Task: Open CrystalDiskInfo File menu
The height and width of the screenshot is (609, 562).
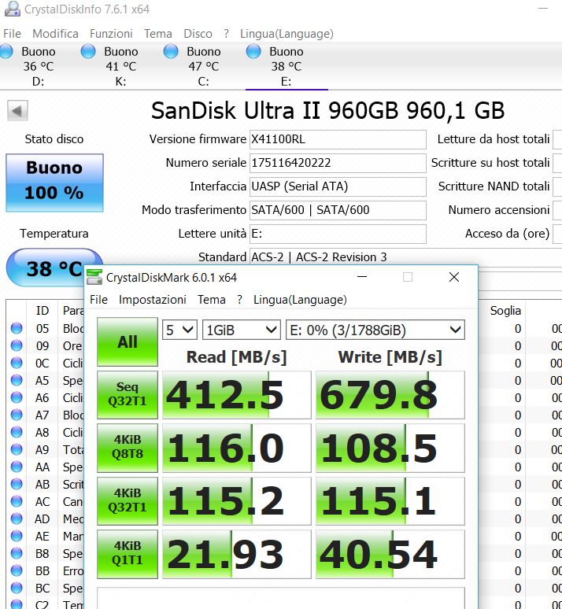Action: pos(12,34)
